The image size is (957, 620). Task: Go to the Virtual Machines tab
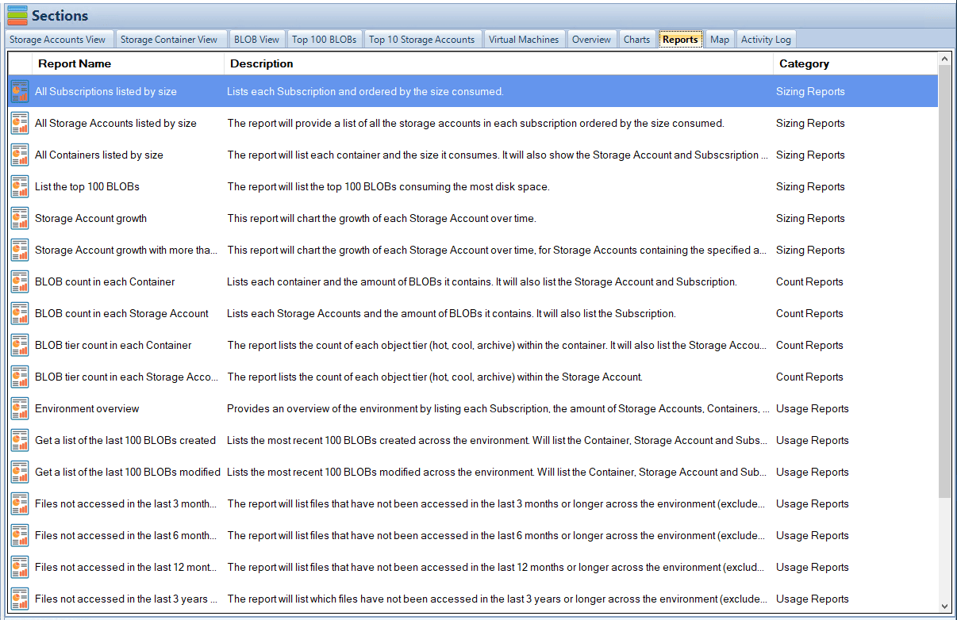point(524,40)
